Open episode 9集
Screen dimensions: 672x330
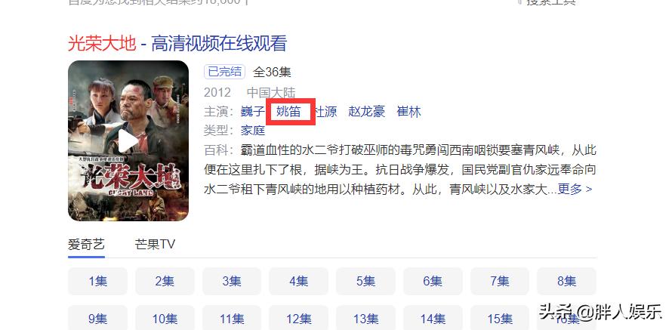[97, 319]
